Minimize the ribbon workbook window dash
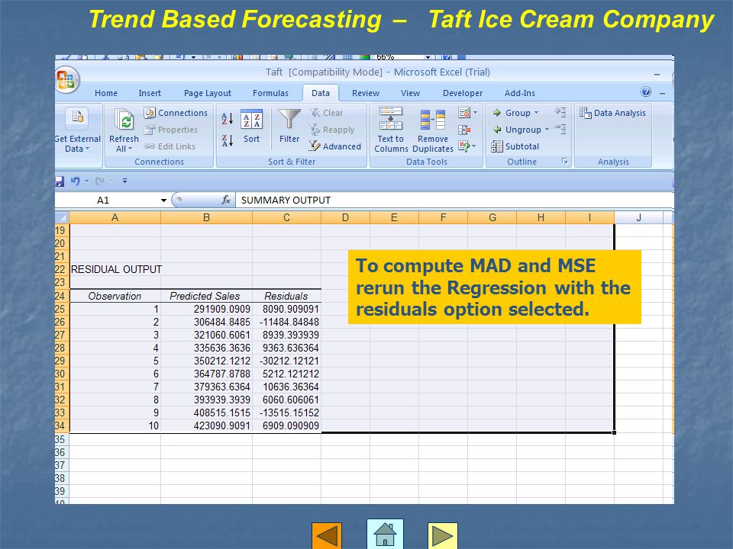Image resolution: width=733 pixels, height=549 pixels. (663, 93)
